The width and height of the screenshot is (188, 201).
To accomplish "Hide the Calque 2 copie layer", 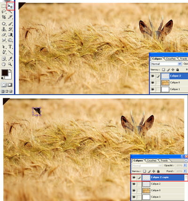I will [134, 177].
